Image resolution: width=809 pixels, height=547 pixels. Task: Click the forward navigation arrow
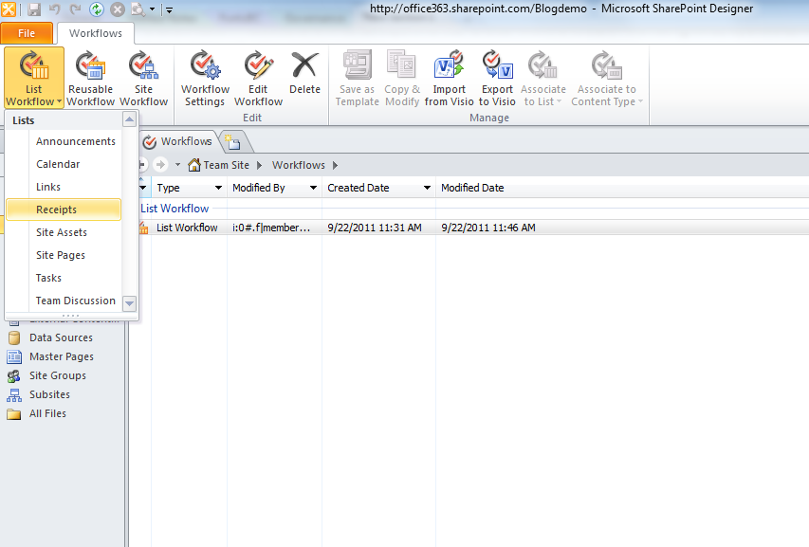coord(161,164)
